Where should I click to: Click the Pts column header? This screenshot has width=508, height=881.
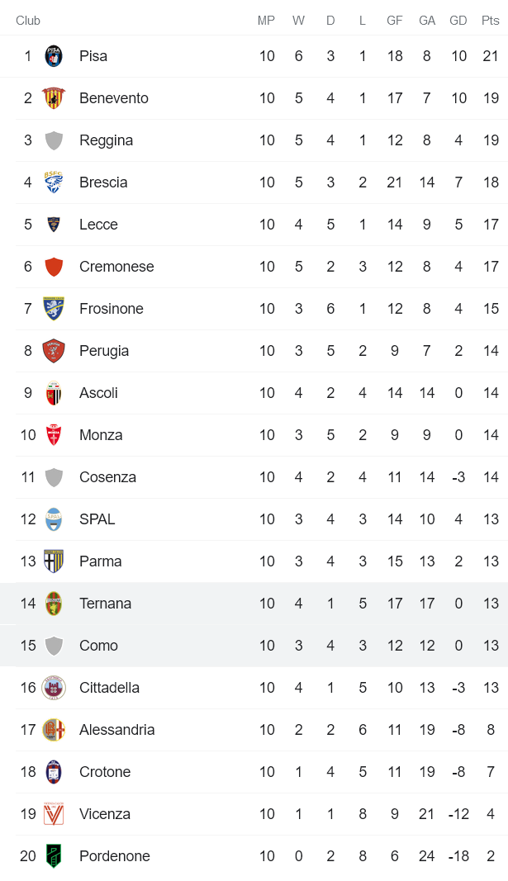pos(491,21)
